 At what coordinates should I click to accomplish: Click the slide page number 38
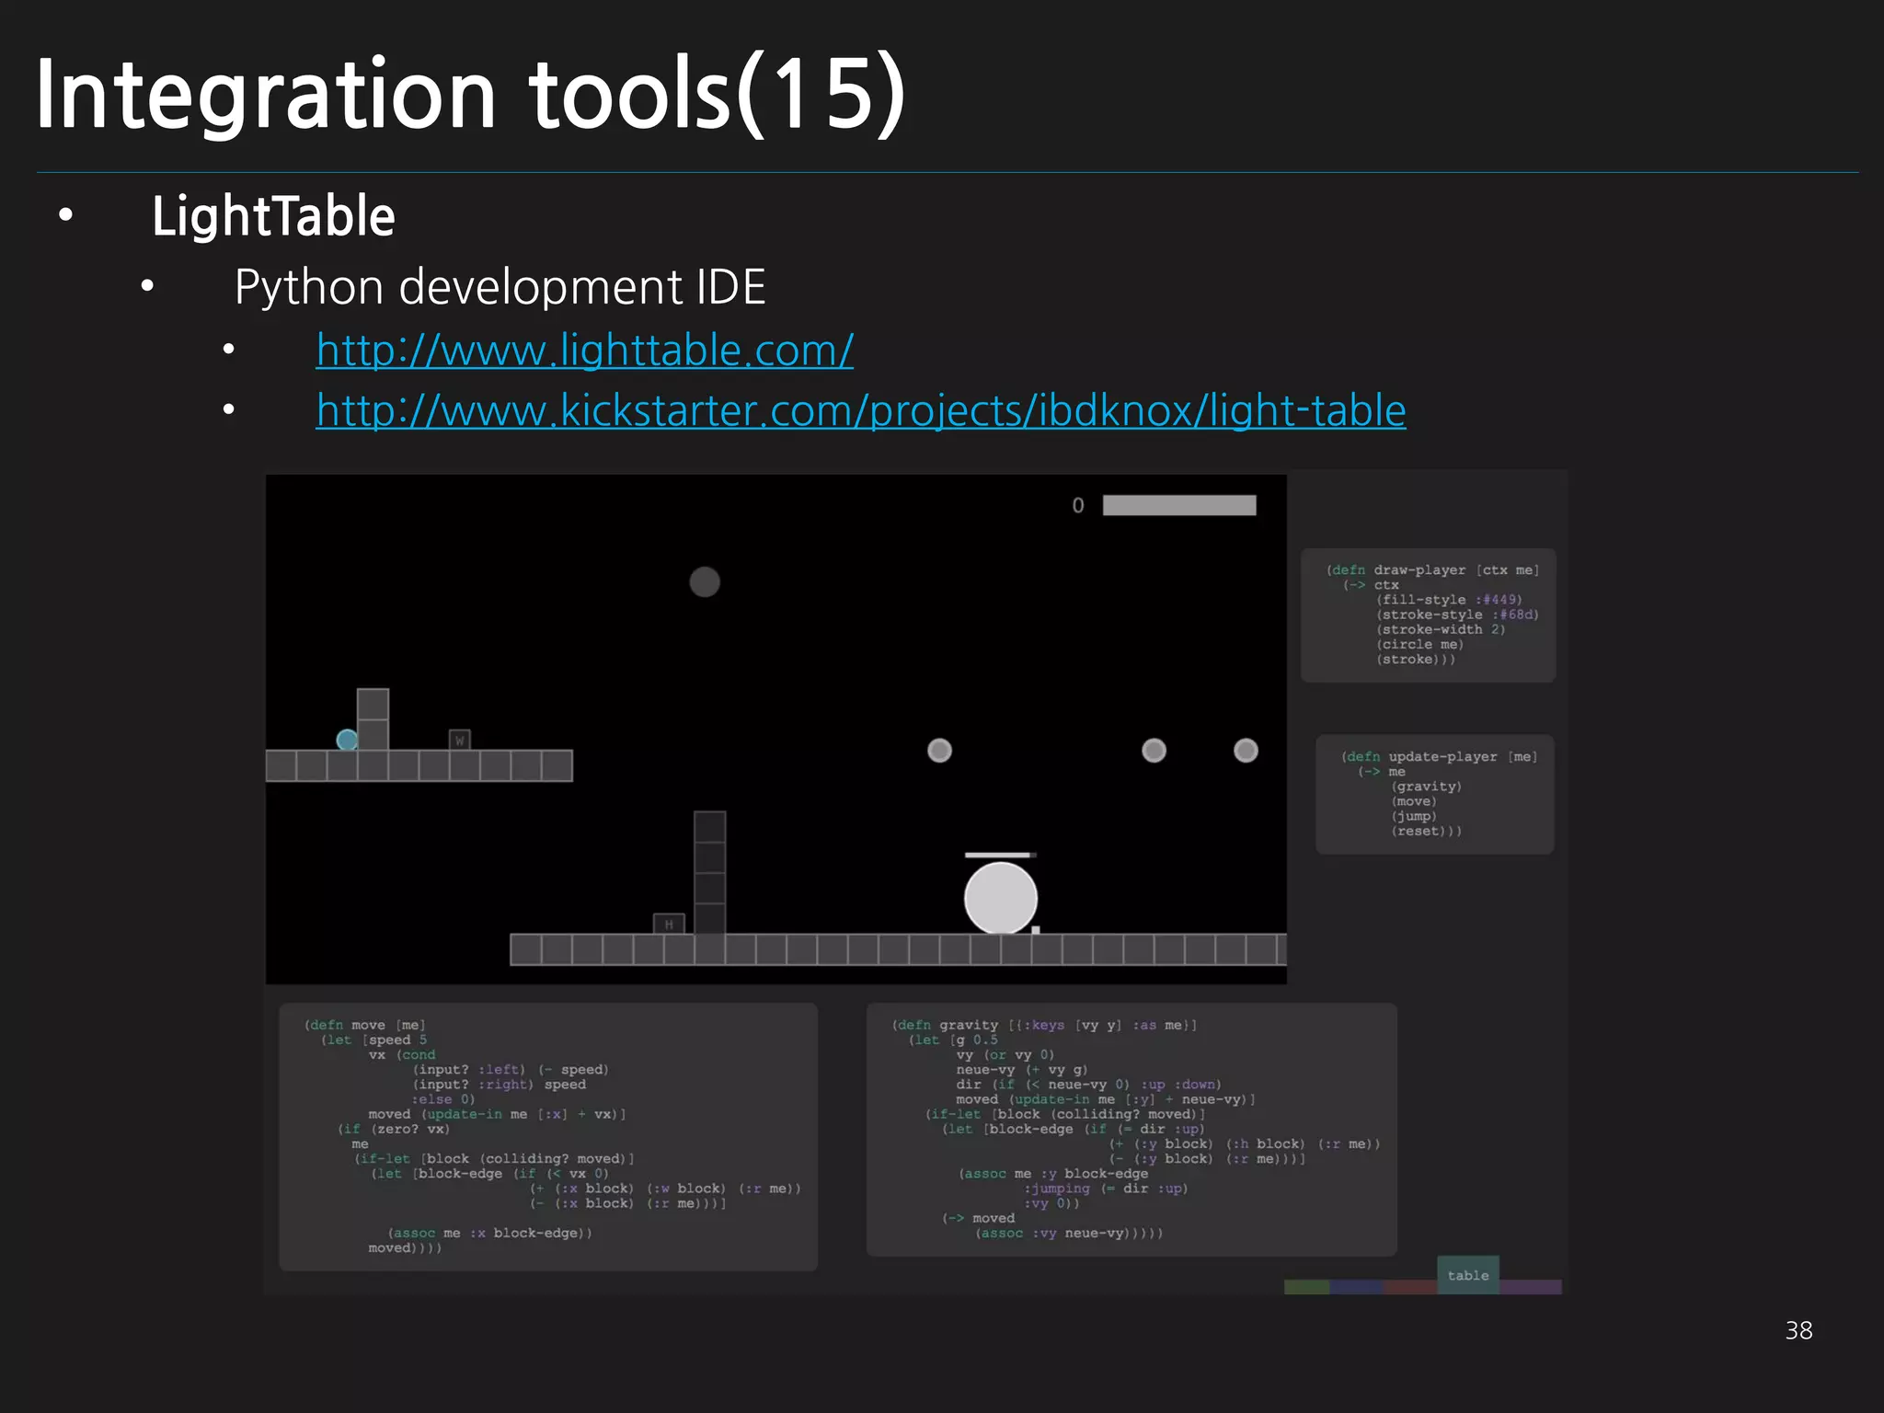click(1798, 1330)
